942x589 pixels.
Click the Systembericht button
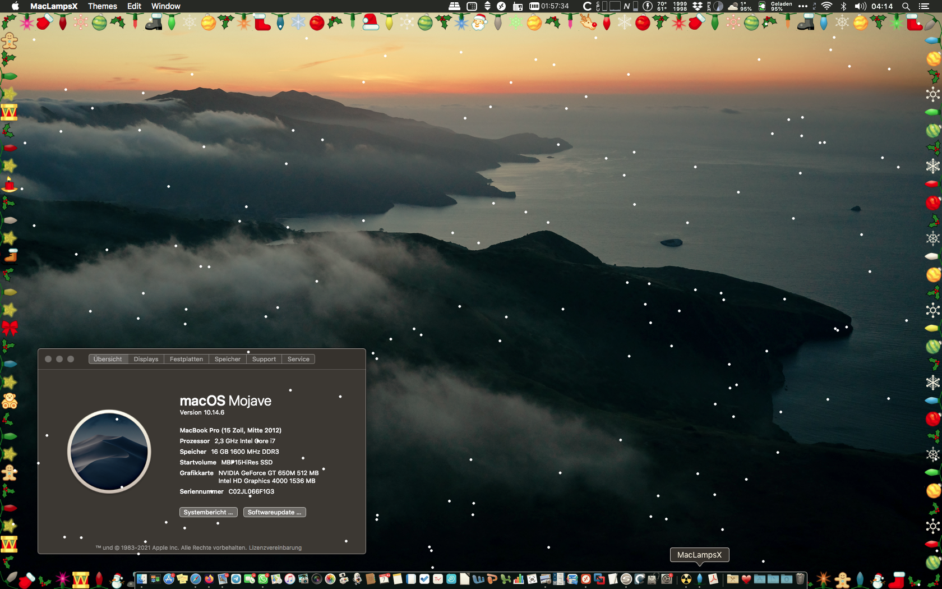(208, 512)
